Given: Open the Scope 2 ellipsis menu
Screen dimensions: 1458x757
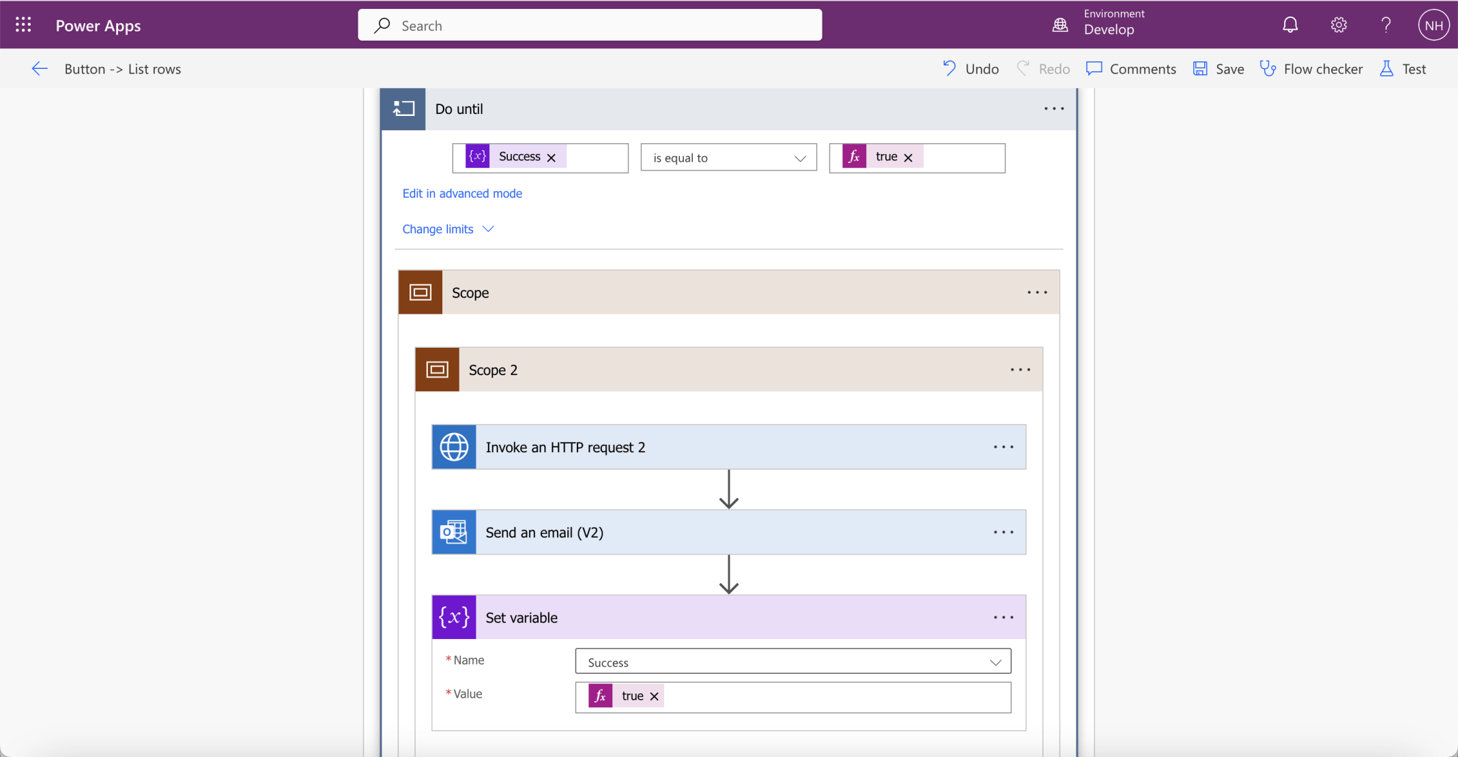Looking at the screenshot, I should [1020, 370].
